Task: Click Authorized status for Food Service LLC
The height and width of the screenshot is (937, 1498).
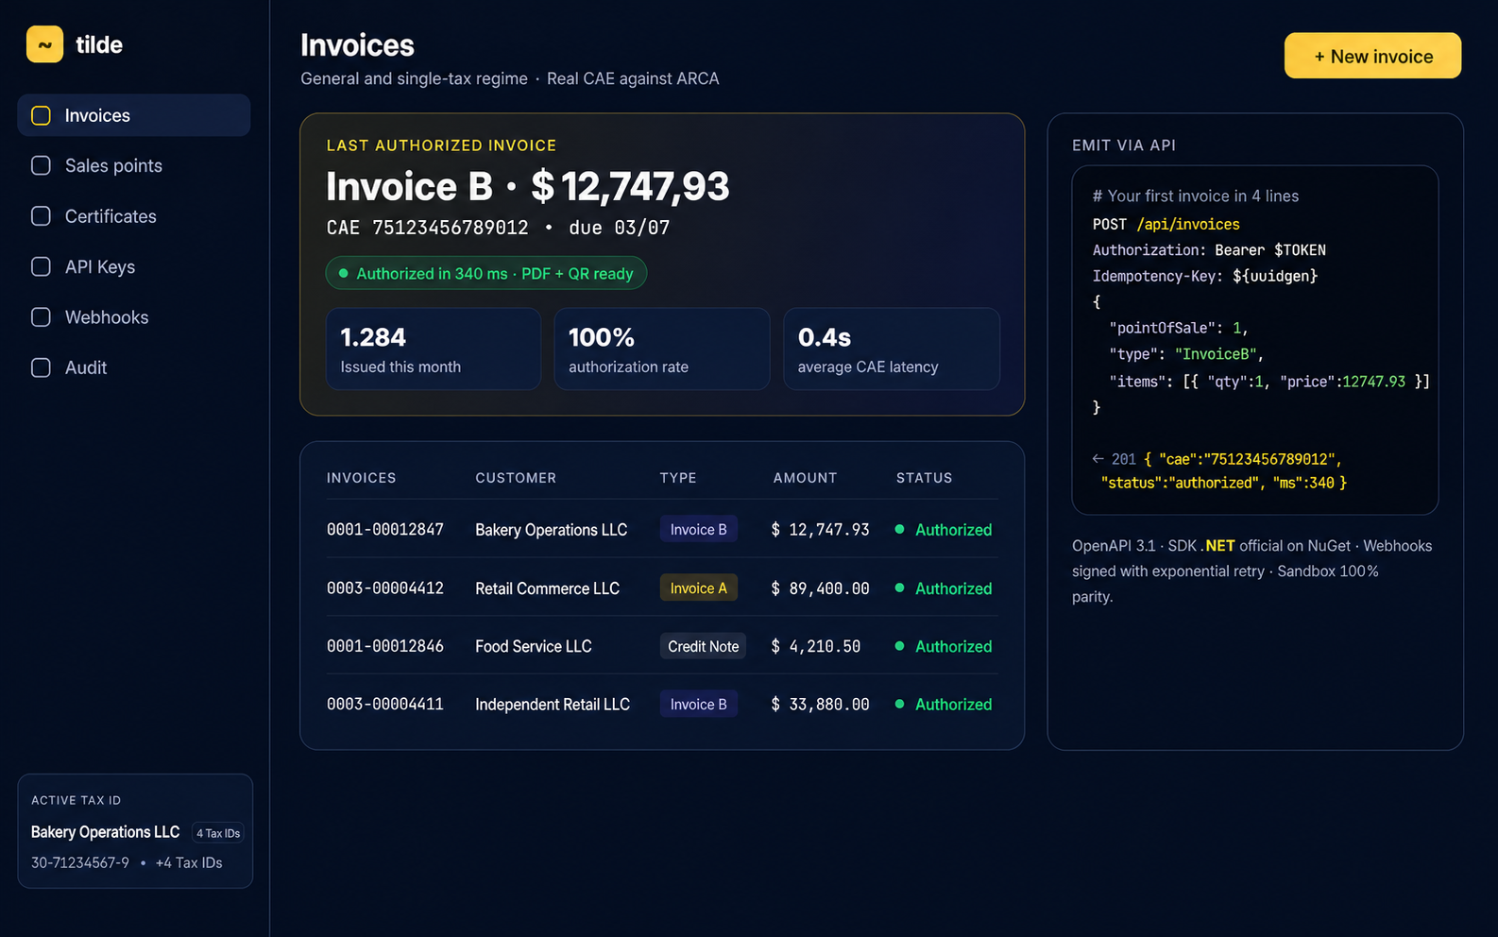Action: point(944,646)
